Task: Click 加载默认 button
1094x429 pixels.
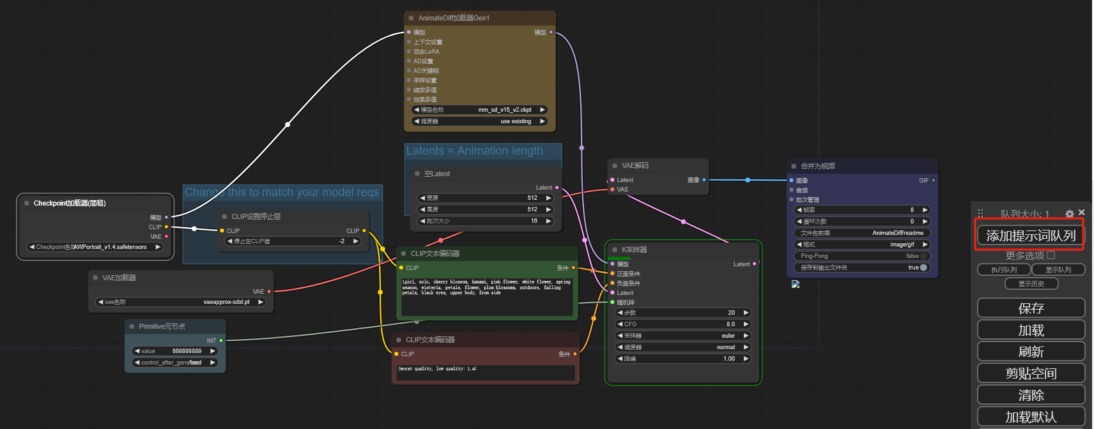Action: pos(1031,416)
